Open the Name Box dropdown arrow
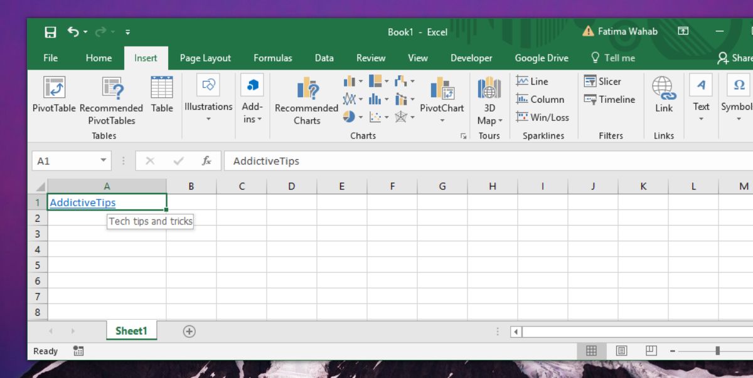This screenshot has height=378, width=753. coord(104,161)
